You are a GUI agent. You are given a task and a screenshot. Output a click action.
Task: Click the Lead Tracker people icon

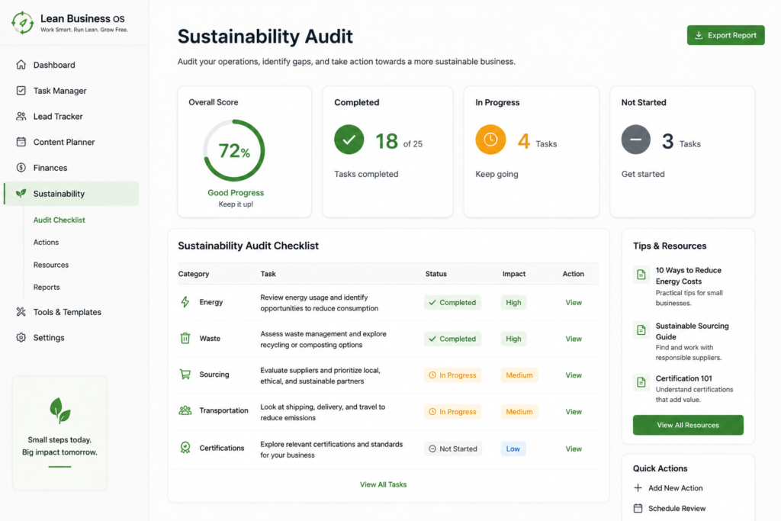click(x=21, y=116)
